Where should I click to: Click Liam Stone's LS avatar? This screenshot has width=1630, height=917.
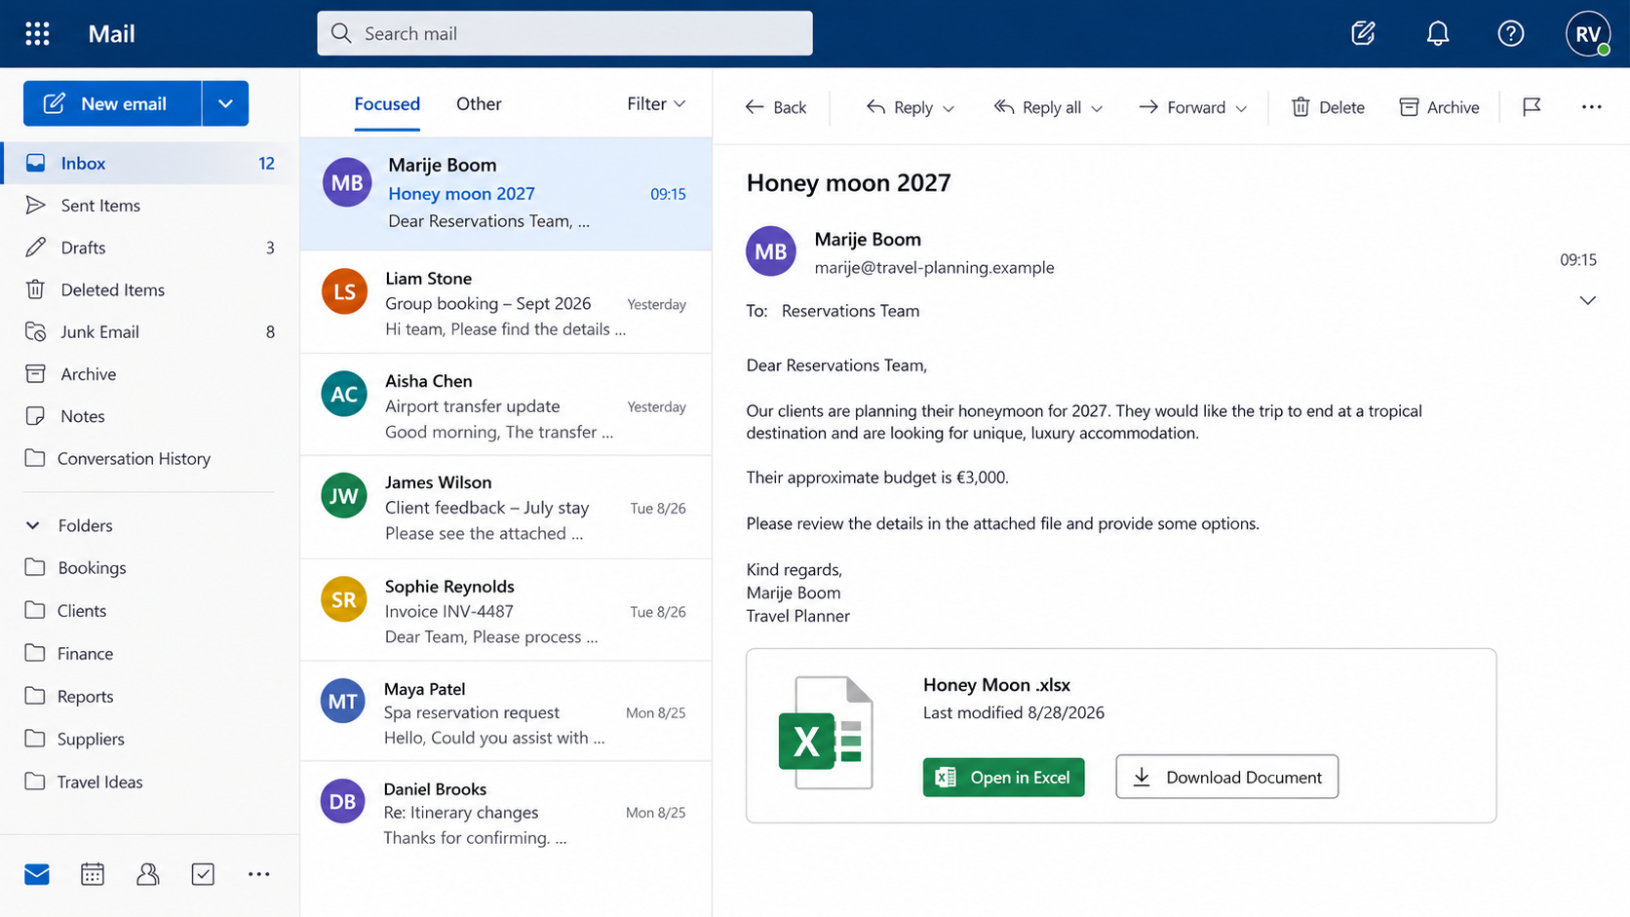343,291
